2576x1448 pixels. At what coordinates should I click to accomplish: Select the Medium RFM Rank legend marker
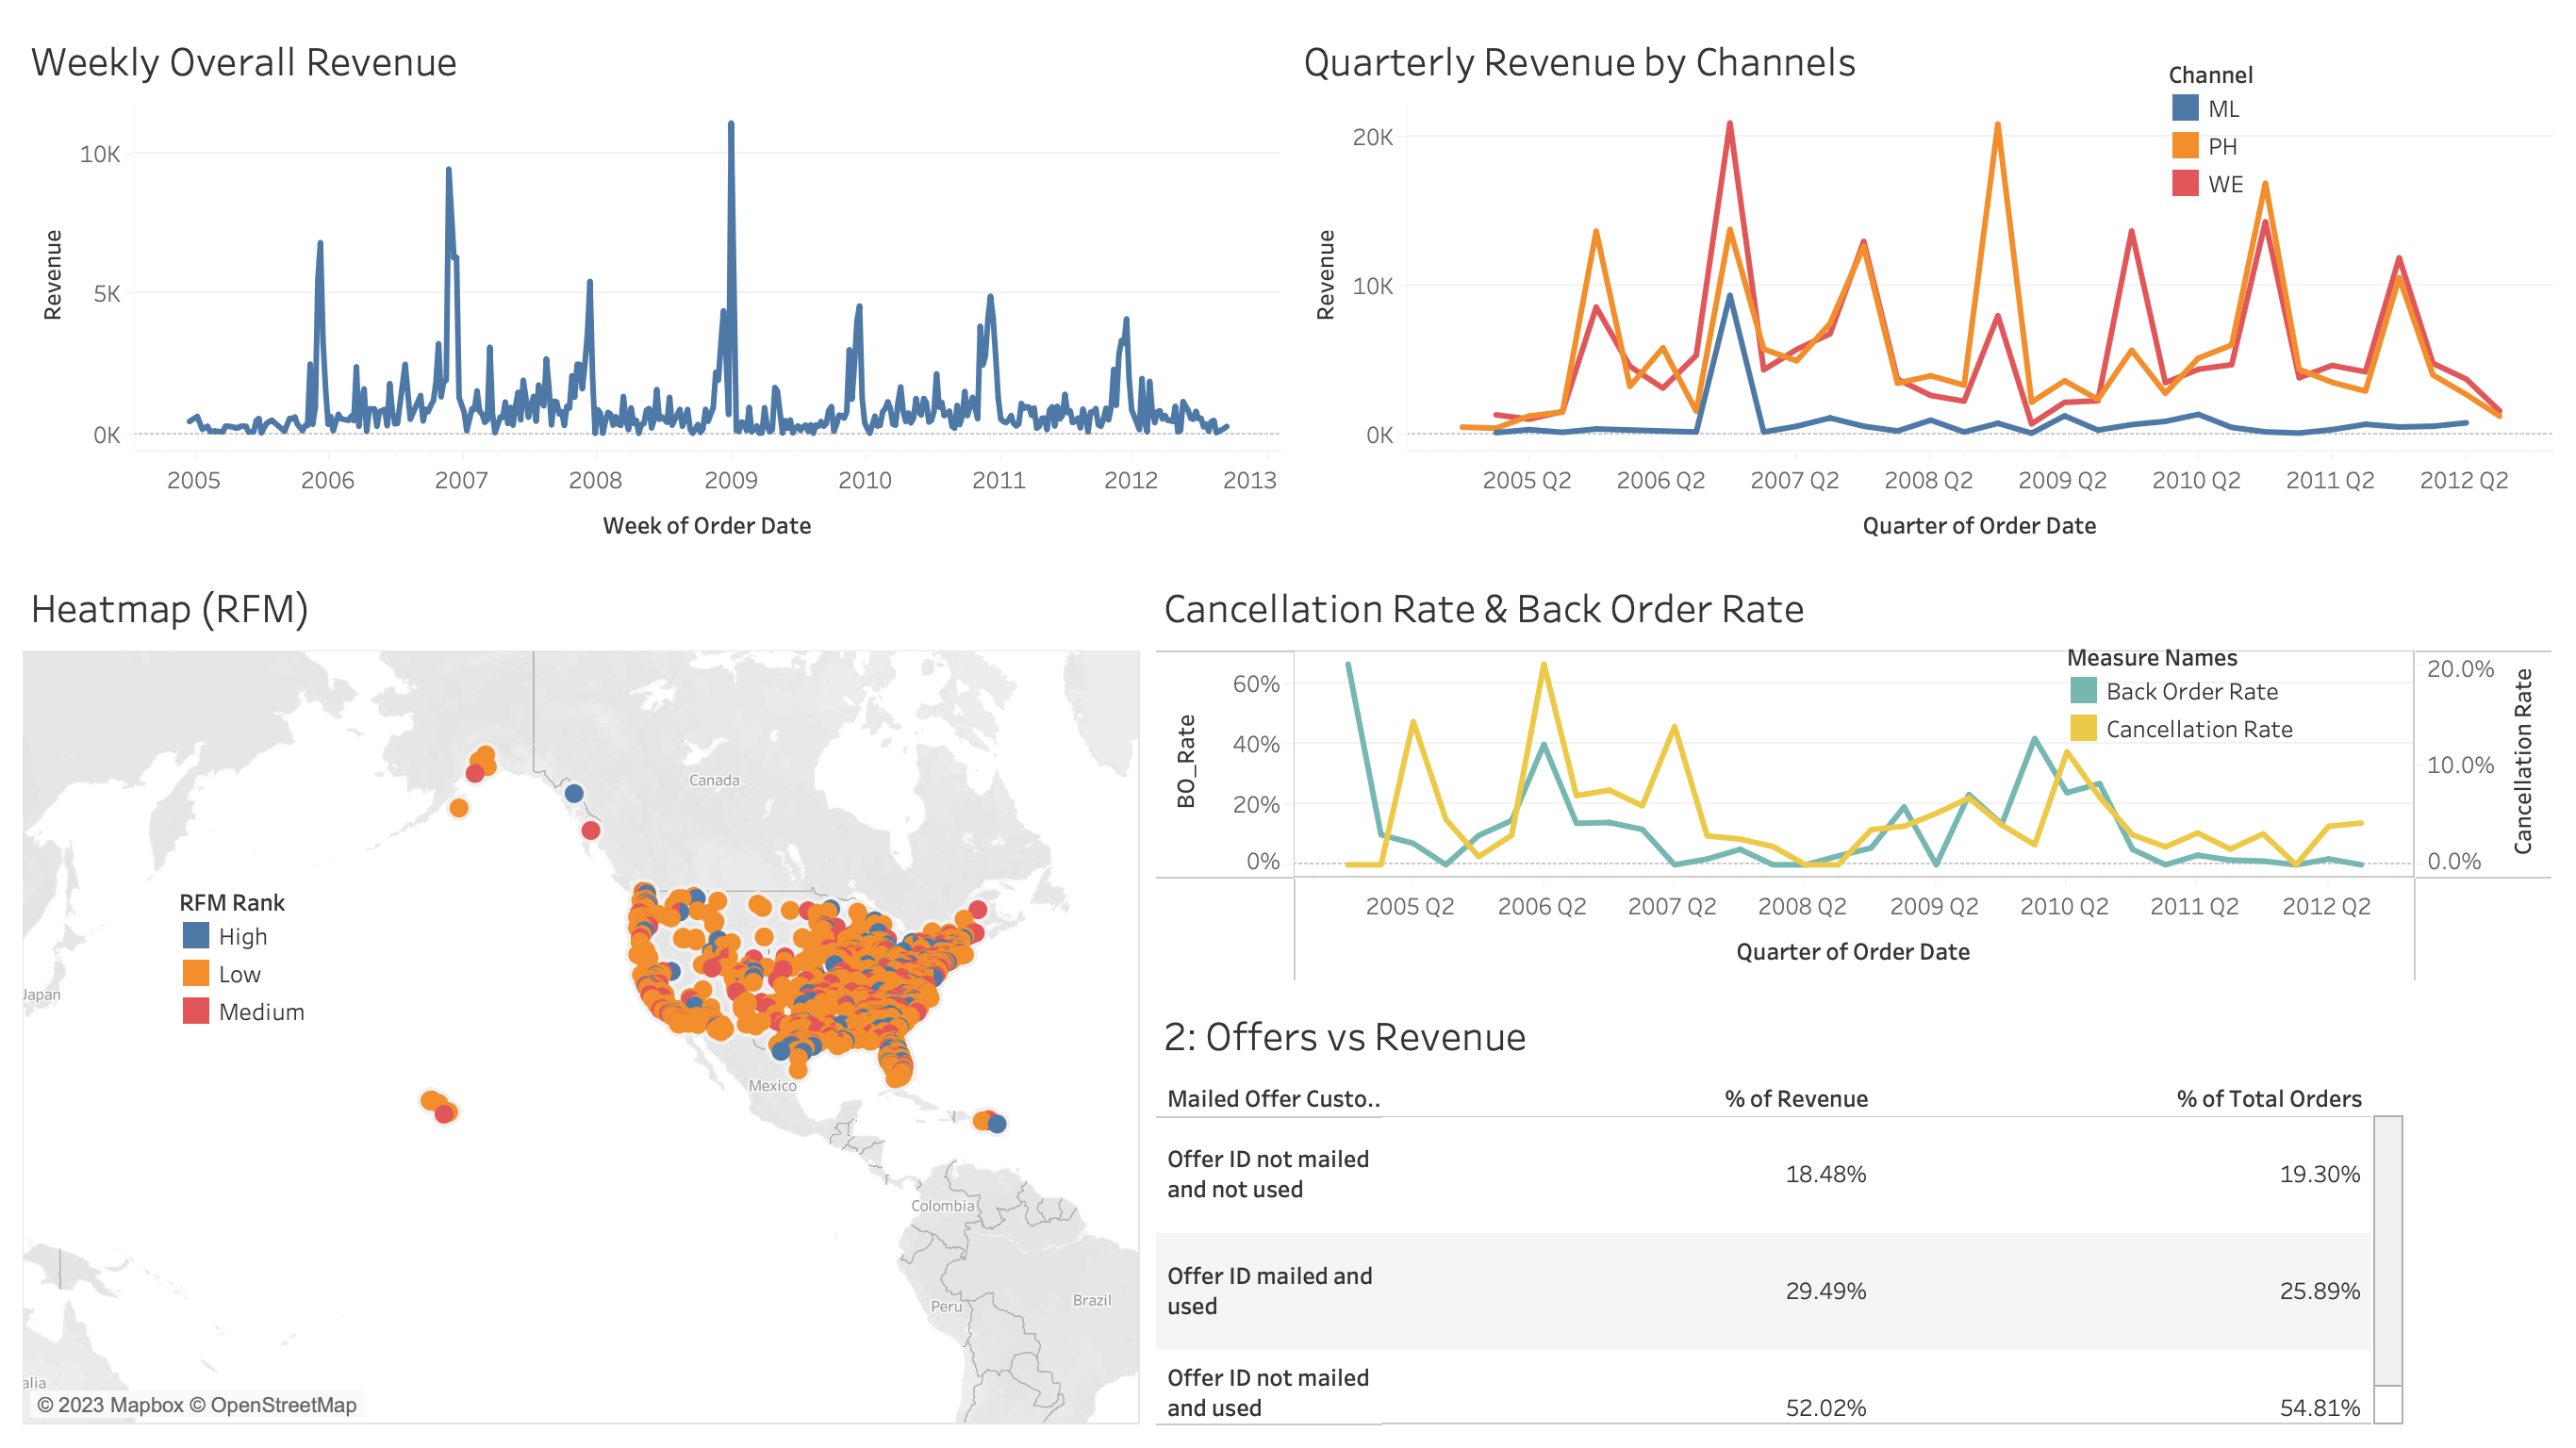pyautogui.click(x=196, y=1011)
